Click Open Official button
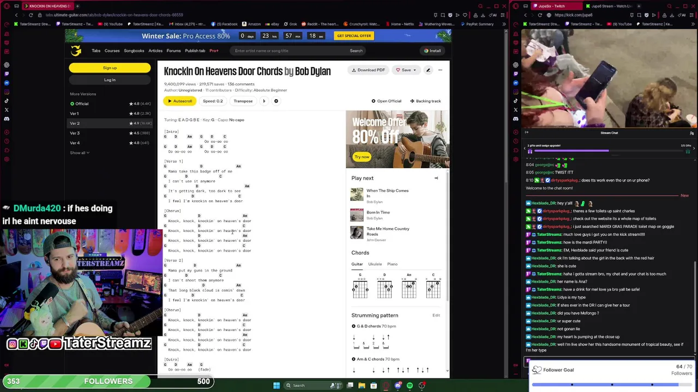 tap(386, 101)
